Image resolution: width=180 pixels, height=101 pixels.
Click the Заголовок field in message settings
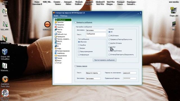tap(96, 30)
